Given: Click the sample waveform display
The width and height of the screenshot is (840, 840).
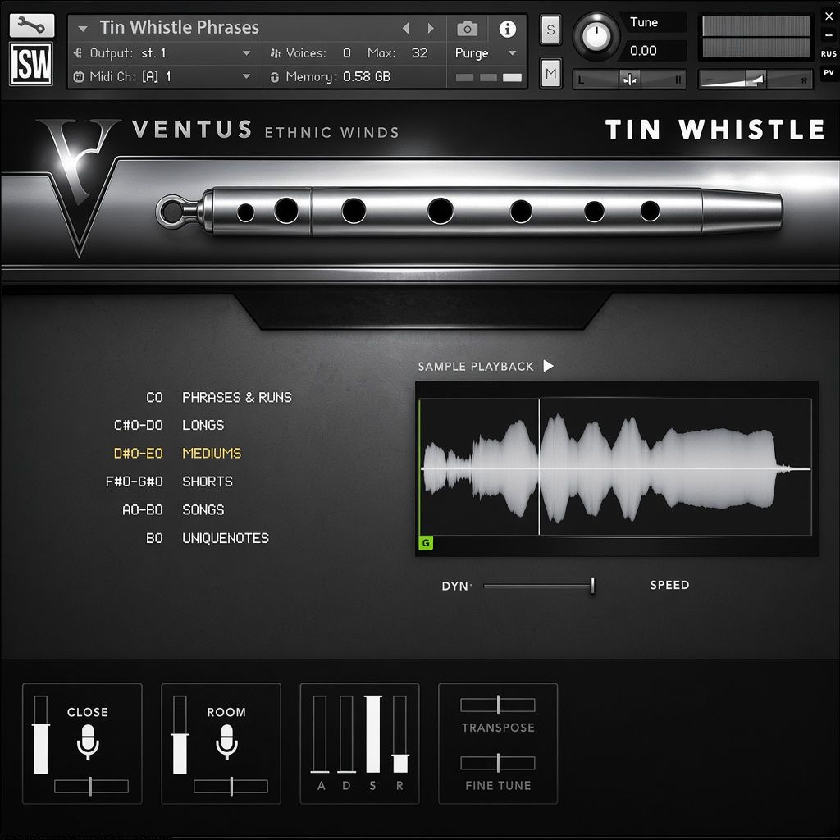Looking at the screenshot, I should pyautogui.click(x=615, y=467).
